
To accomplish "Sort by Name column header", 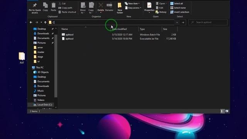I will tap(64, 29).
